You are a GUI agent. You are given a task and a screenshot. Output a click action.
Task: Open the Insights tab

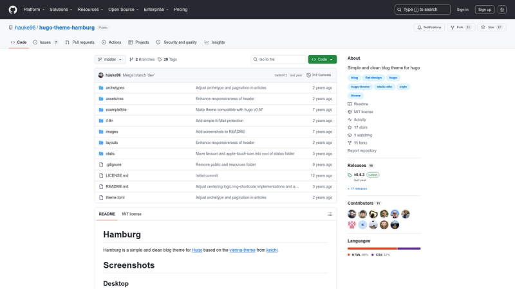(215, 42)
